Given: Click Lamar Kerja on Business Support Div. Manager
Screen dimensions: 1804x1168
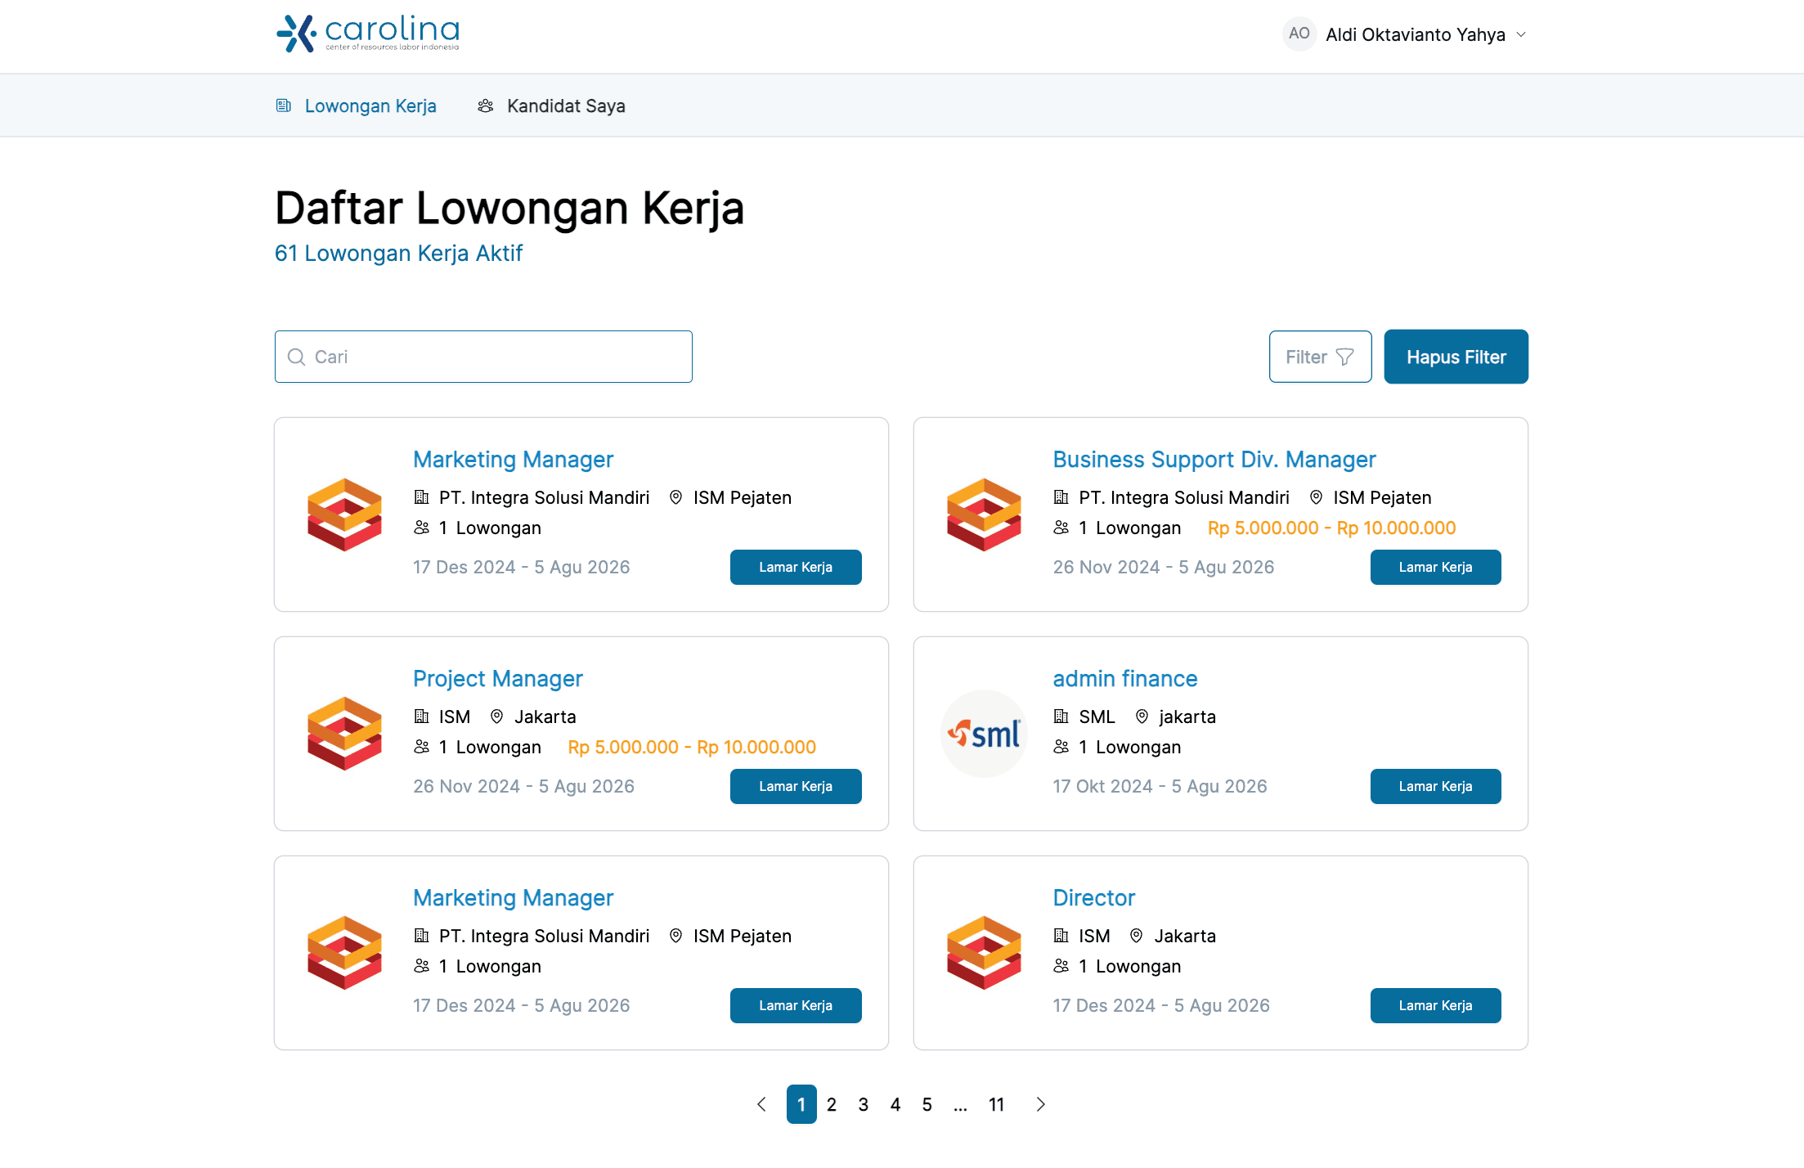Looking at the screenshot, I should pos(1435,567).
